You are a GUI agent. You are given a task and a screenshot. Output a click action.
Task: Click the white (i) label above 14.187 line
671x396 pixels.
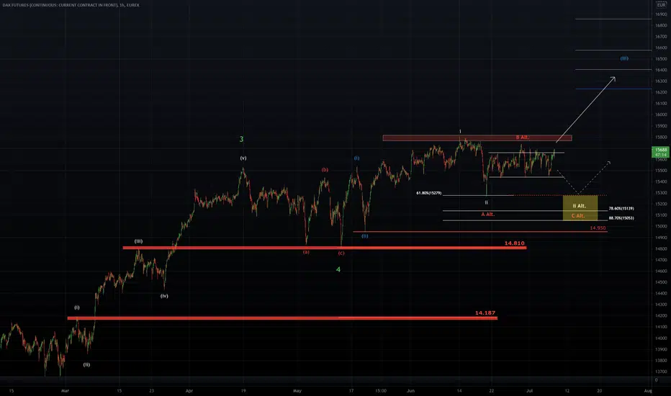coord(77,307)
